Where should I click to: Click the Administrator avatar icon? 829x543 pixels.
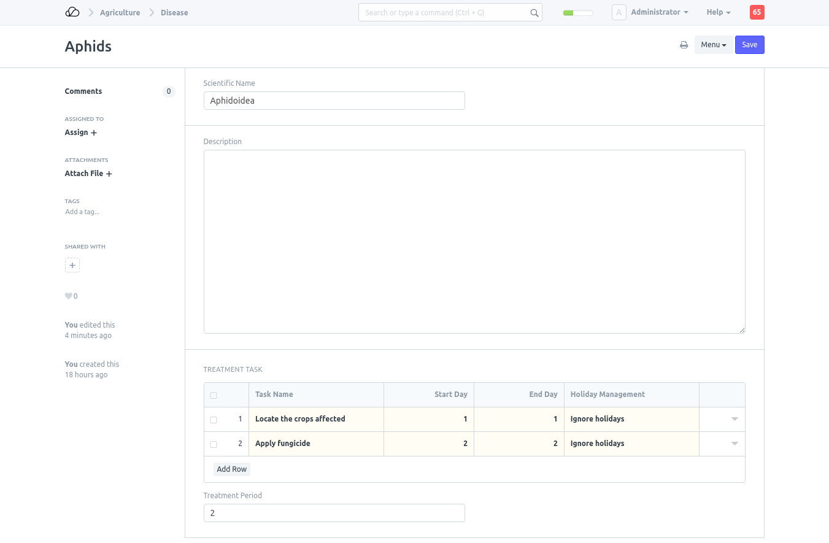(619, 12)
